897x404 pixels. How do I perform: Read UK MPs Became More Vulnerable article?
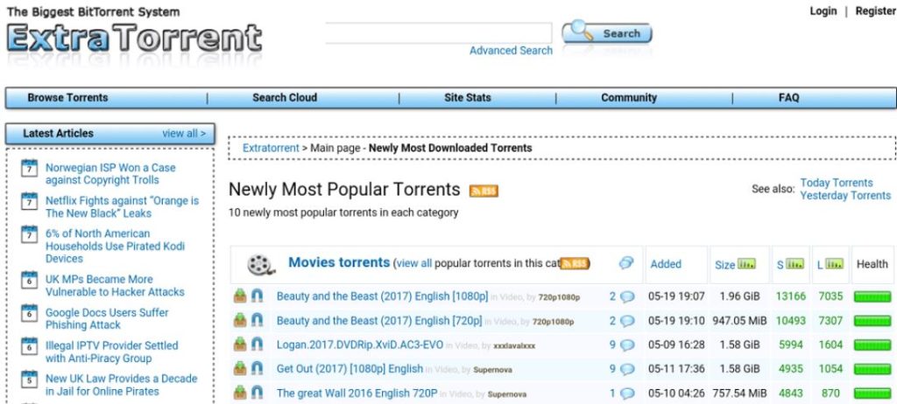point(115,286)
